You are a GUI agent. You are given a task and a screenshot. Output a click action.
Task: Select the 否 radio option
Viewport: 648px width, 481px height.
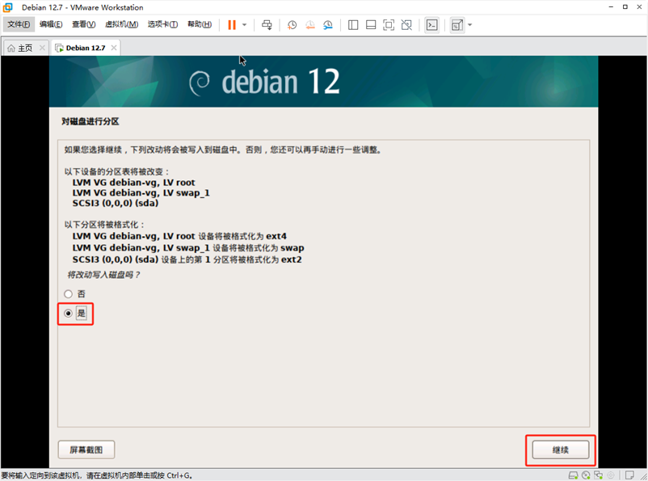(68, 294)
